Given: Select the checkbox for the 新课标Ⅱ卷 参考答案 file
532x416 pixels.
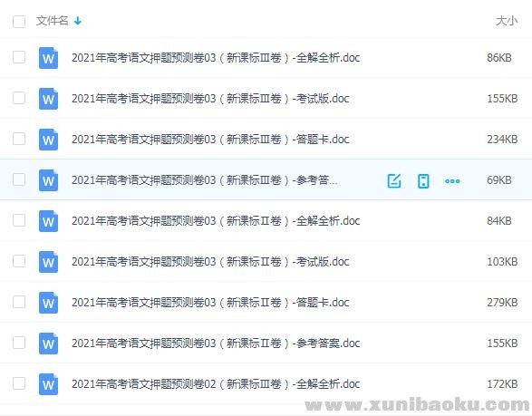Looking at the screenshot, I should click(19, 343).
